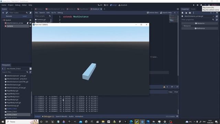Play the project with play button

(x=194, y=5)
